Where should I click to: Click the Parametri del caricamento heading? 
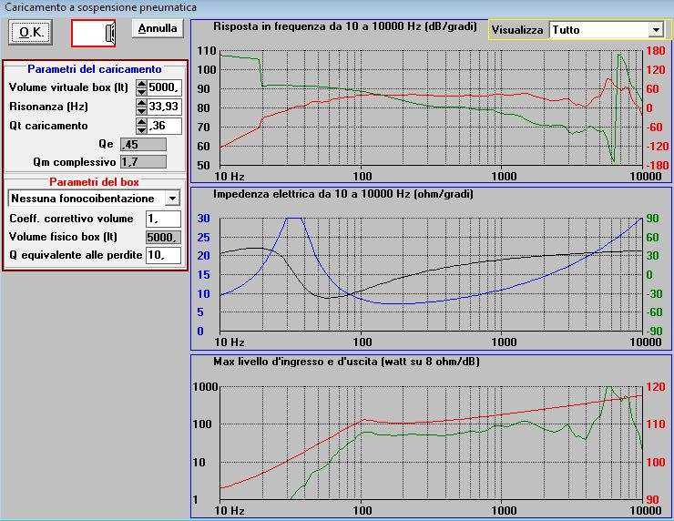click(x=95, y=69)
